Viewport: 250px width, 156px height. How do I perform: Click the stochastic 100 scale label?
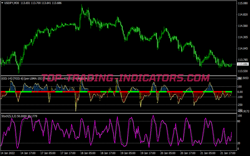[239, 116]
